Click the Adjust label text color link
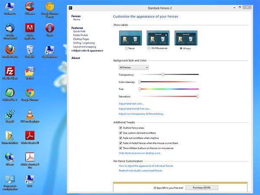260x195 pixels. pyautogui.click(x=131, y=104)
